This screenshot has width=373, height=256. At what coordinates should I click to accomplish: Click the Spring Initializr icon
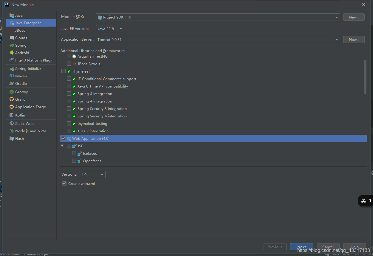[12, 69]
